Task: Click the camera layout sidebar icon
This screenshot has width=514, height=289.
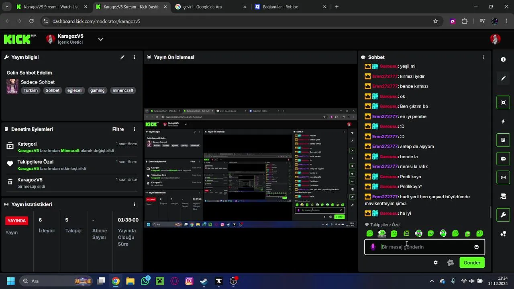Action: tap(503, 196)
